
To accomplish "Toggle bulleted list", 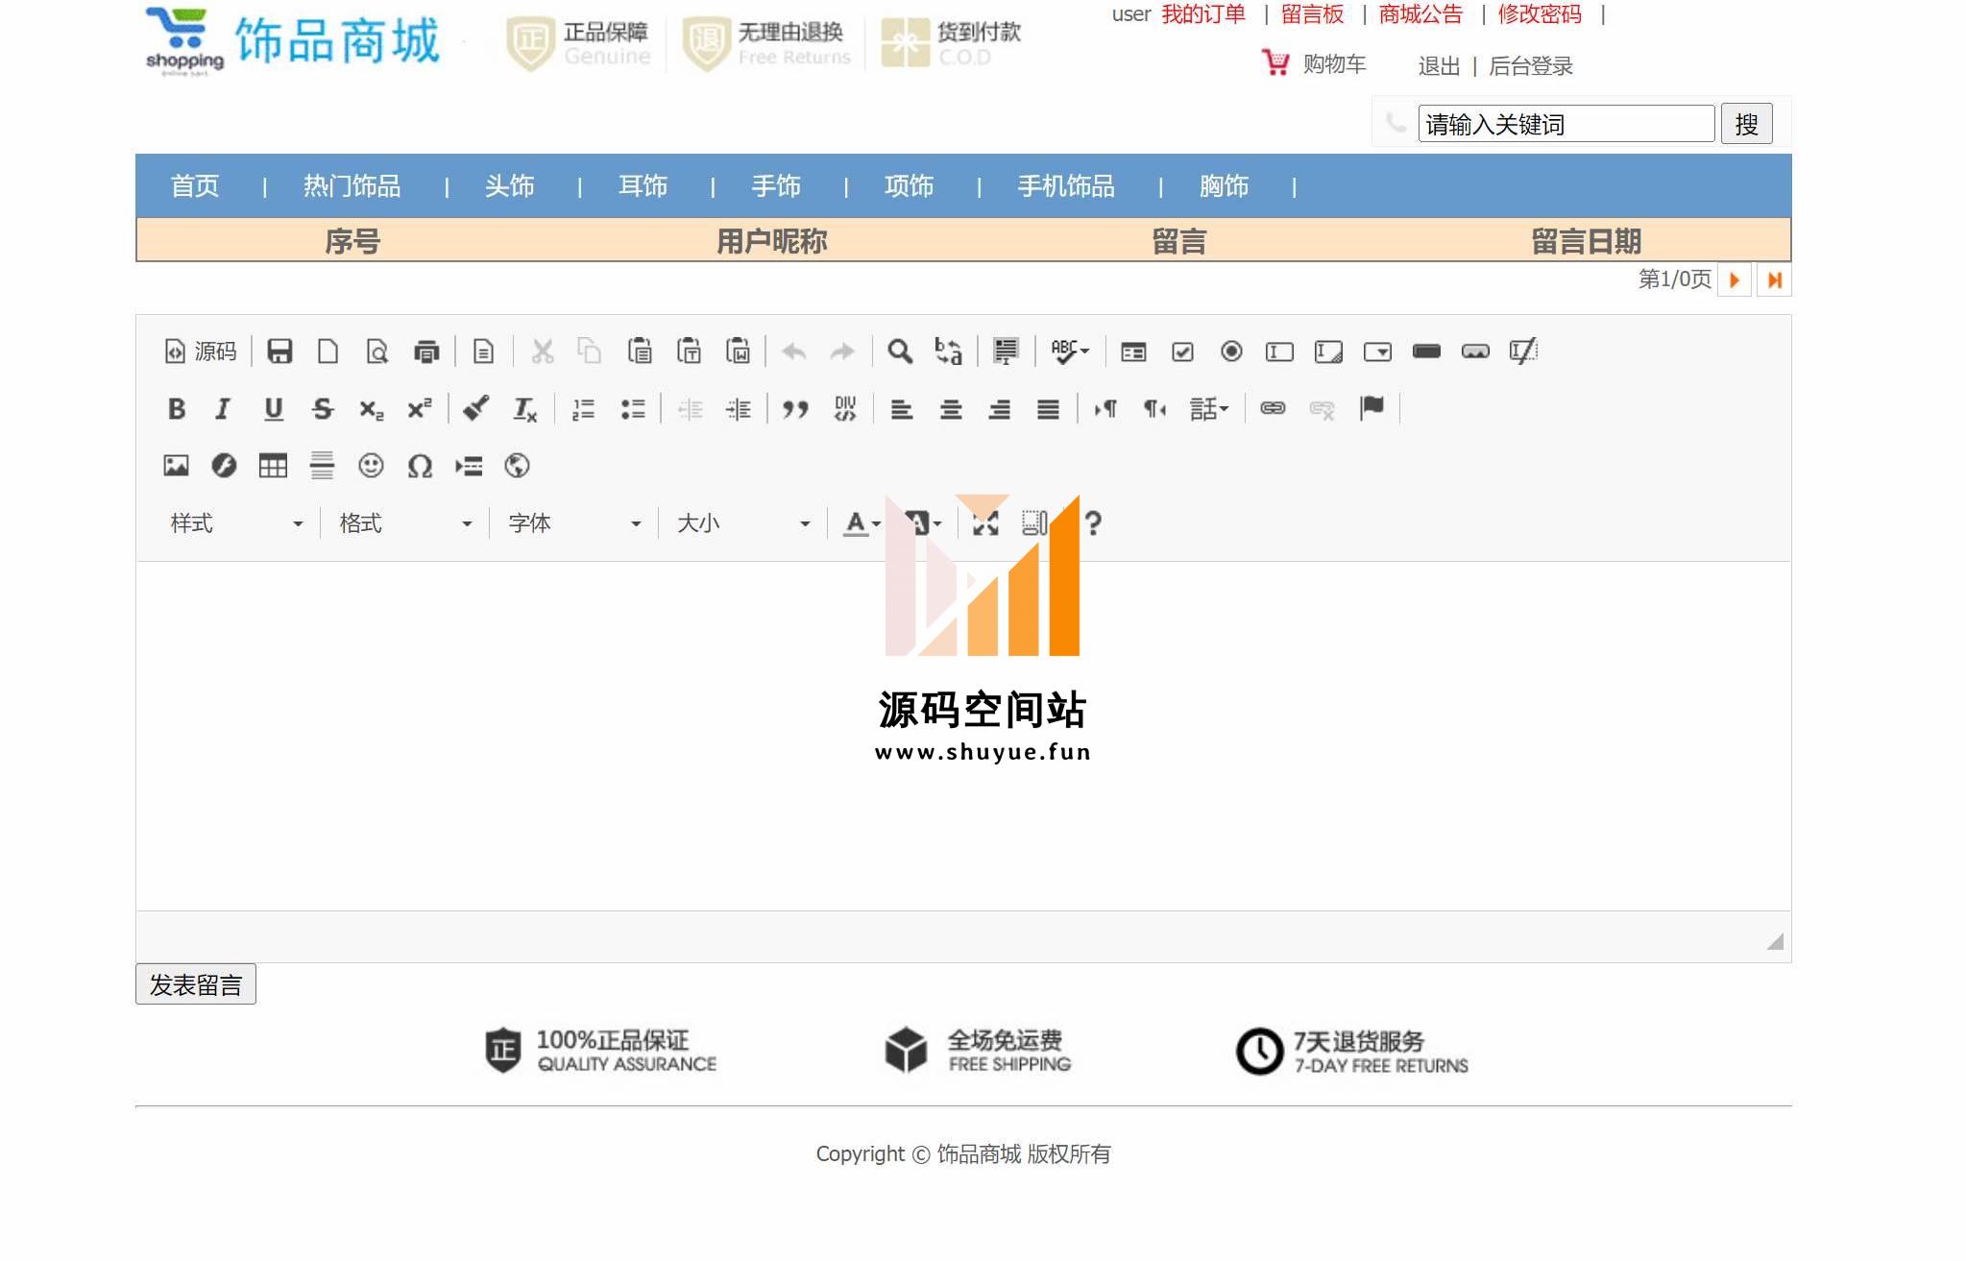I will [x=633, y=409].
